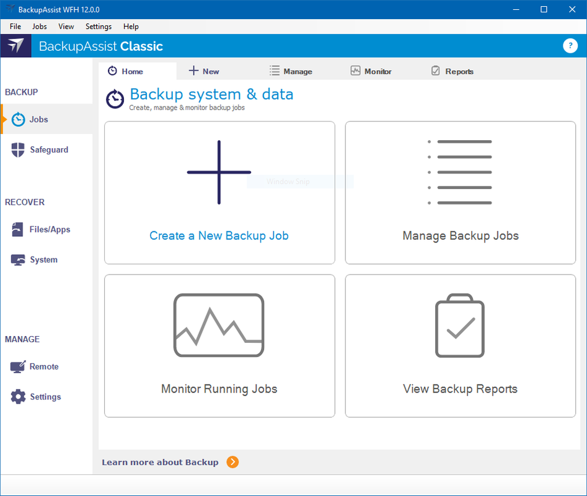Click the graph icon for Monitor Running Jobs
This screenshot has width=587, height=496.
pos(219,325)
